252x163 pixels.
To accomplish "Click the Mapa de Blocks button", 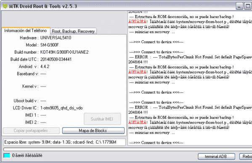I will pyautogui.click(x=93, y=131).
